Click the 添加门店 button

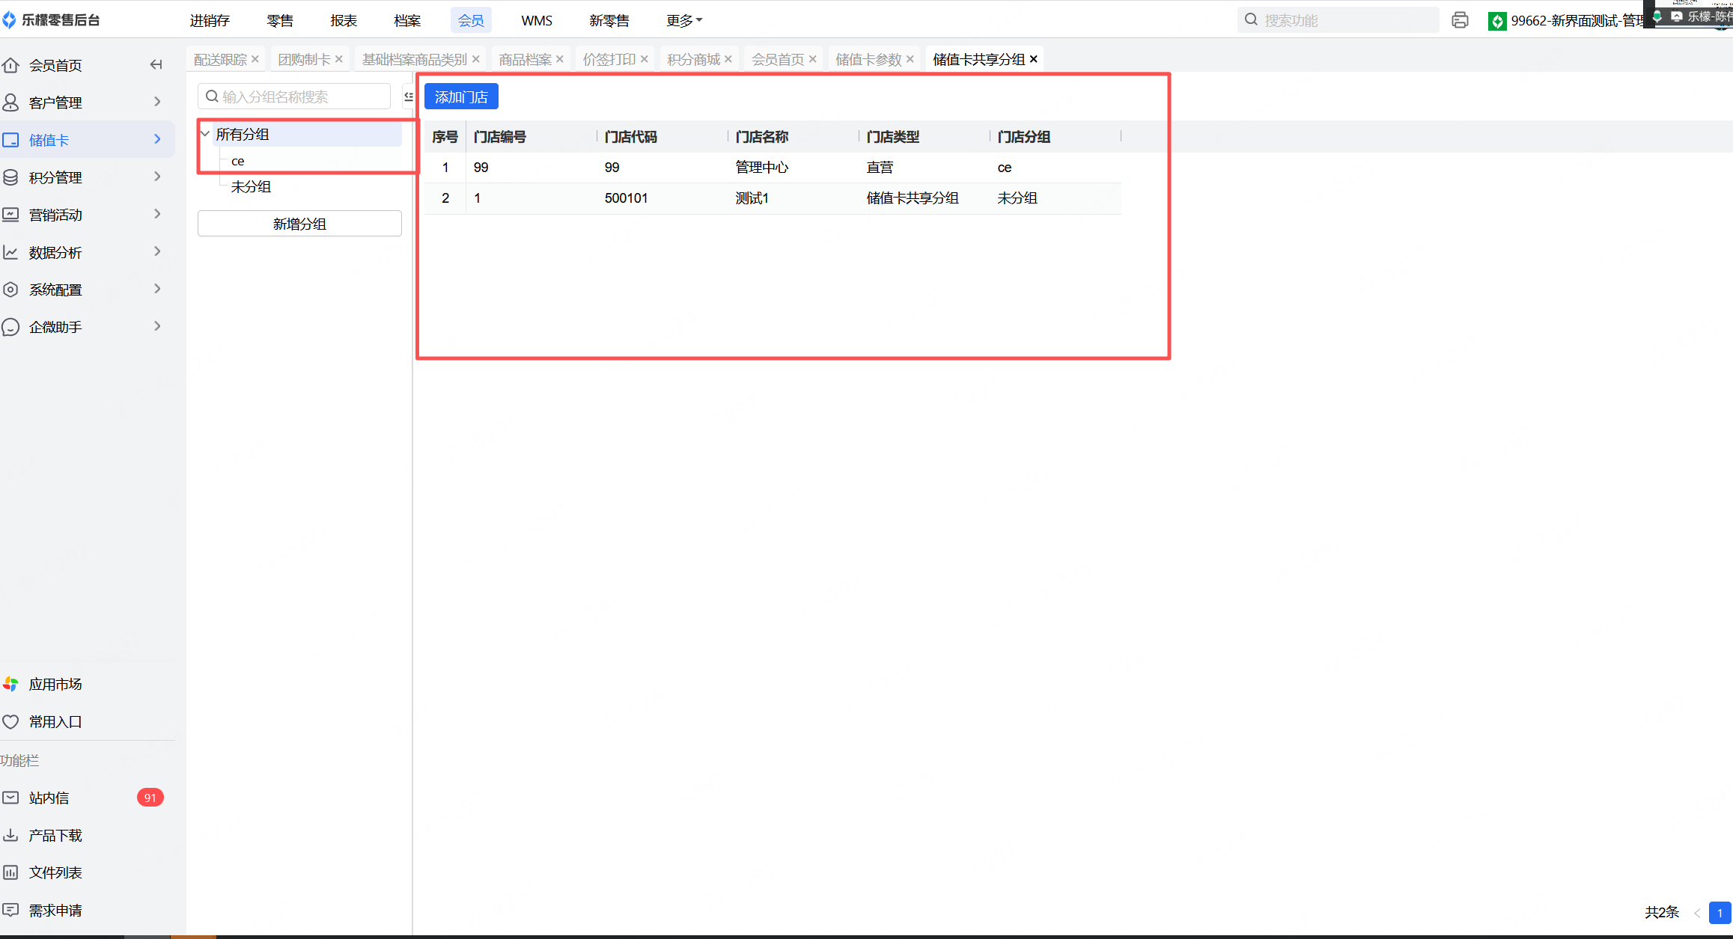(460, 97)
